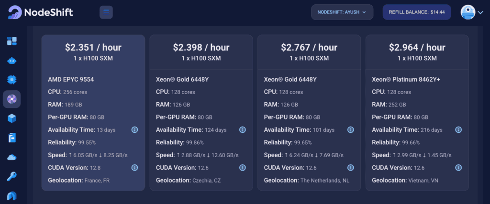Click Availability Time: 13 days text
Screen dimensions: 490x204
(81, 130)
